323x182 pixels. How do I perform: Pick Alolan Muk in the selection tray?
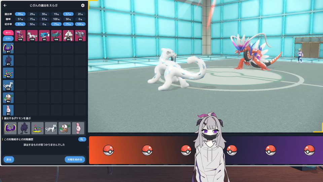click(x=37, y=128)
